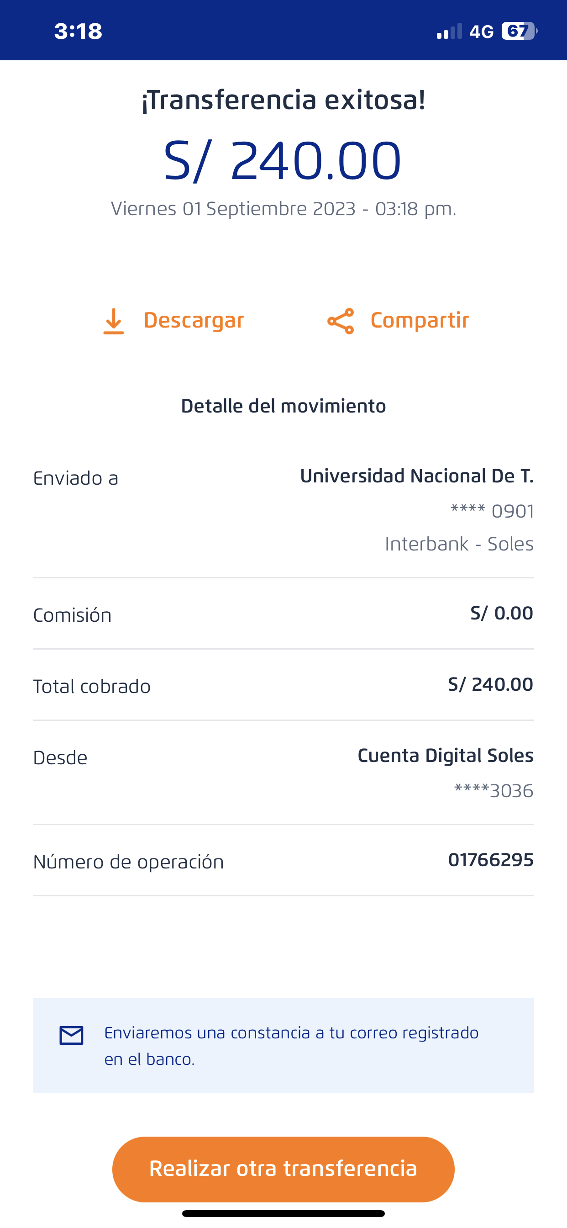Tap the share icon
The width and height of the screenshot is (567, 1228).
tap(340, 321)
